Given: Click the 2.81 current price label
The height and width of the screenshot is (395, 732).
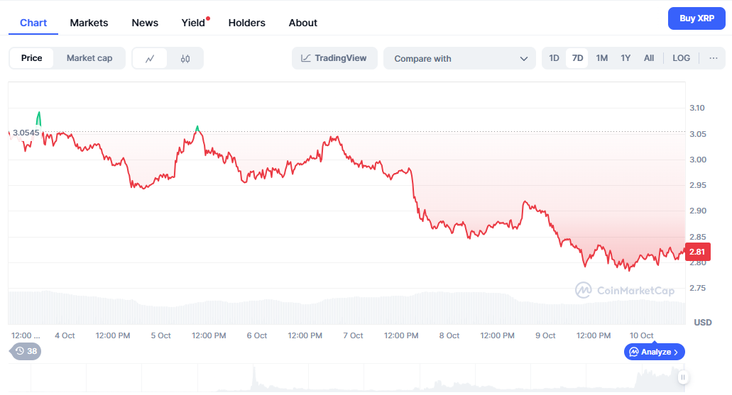Looking at the screenshot, I should (x=698, y=251).
